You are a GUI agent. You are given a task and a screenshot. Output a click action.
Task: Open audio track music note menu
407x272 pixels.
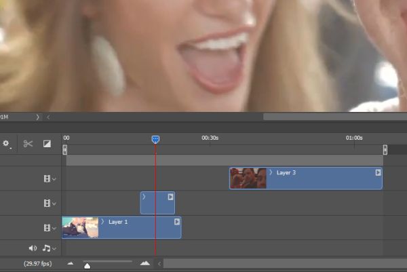[49, 248]
